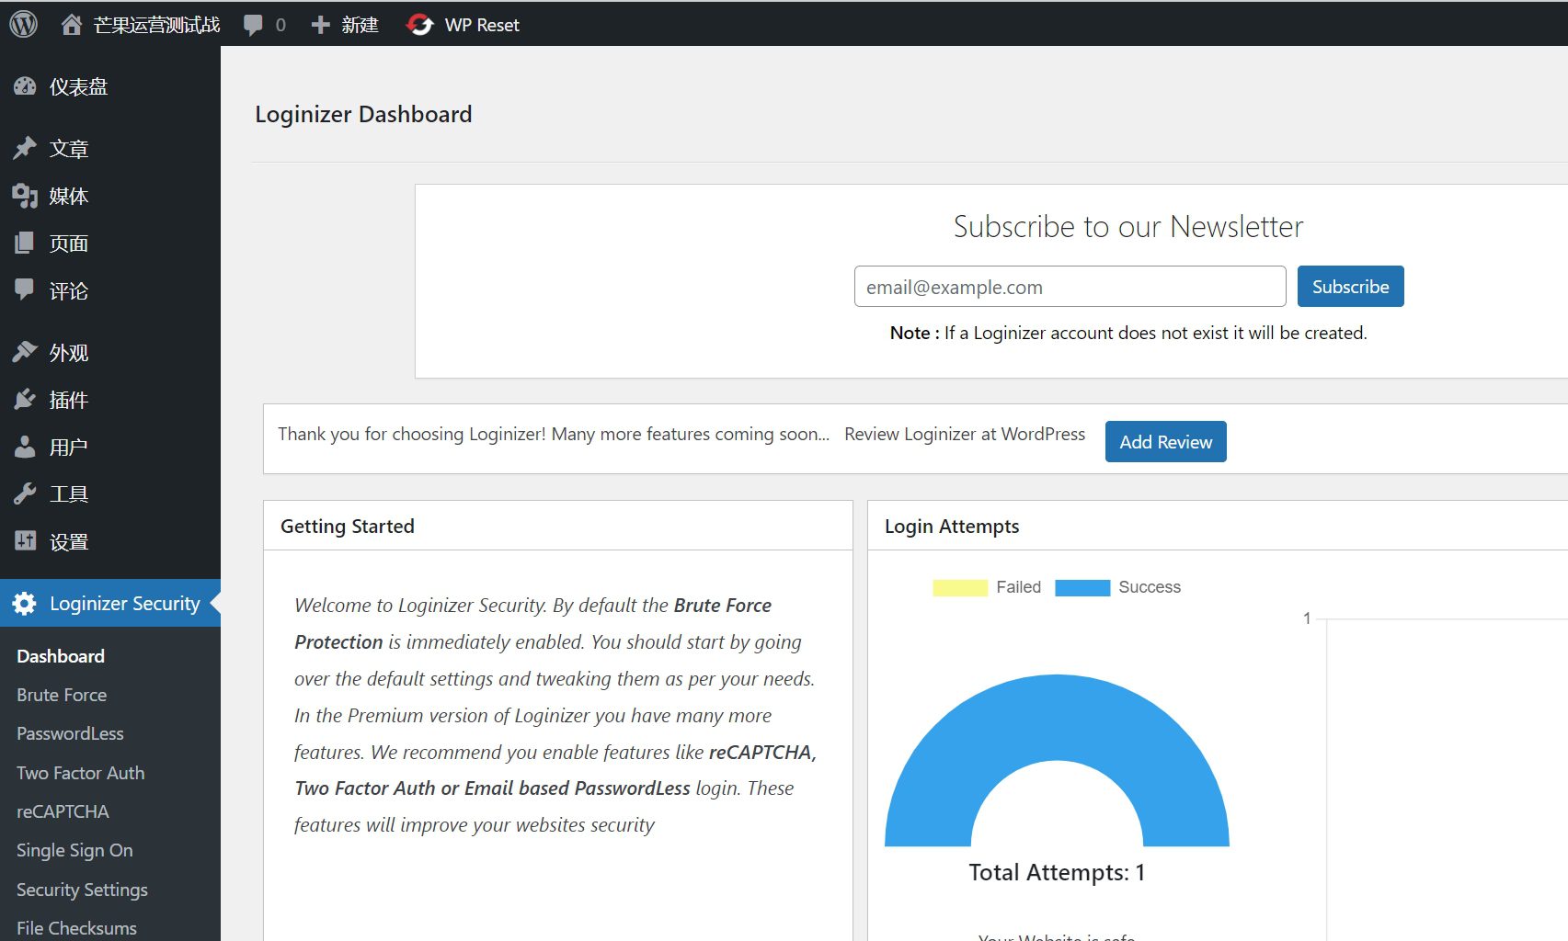
Task: Click the 页面 pages icon
Action: (x=25, y=244)
